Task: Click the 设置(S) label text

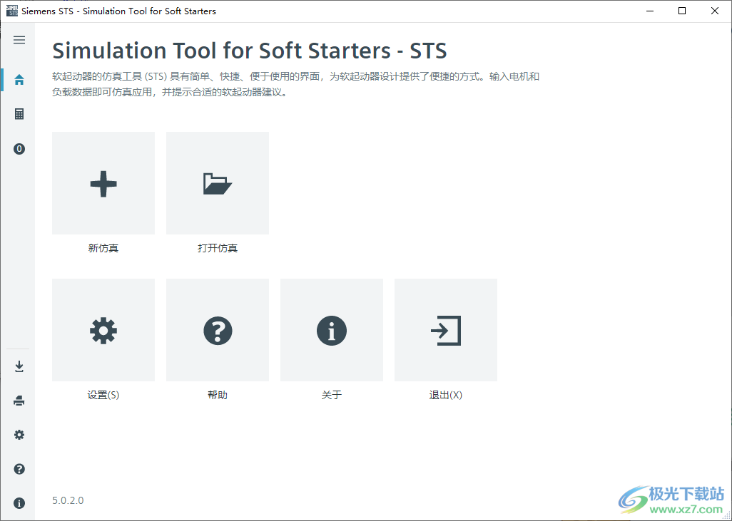Action: (103, 395)
